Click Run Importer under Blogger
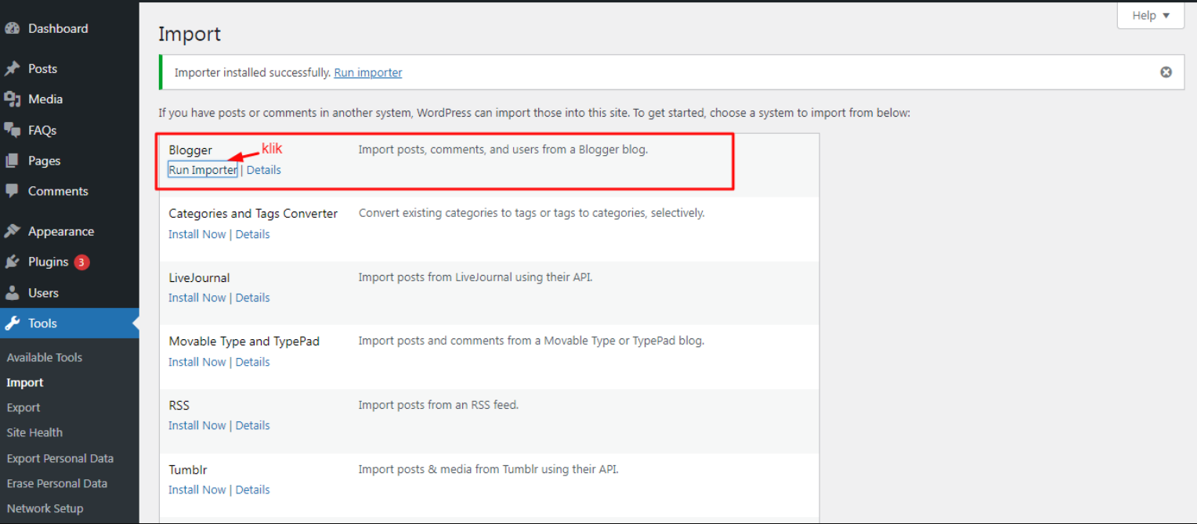Screen dimensions: 1197x524 (203, 170)
